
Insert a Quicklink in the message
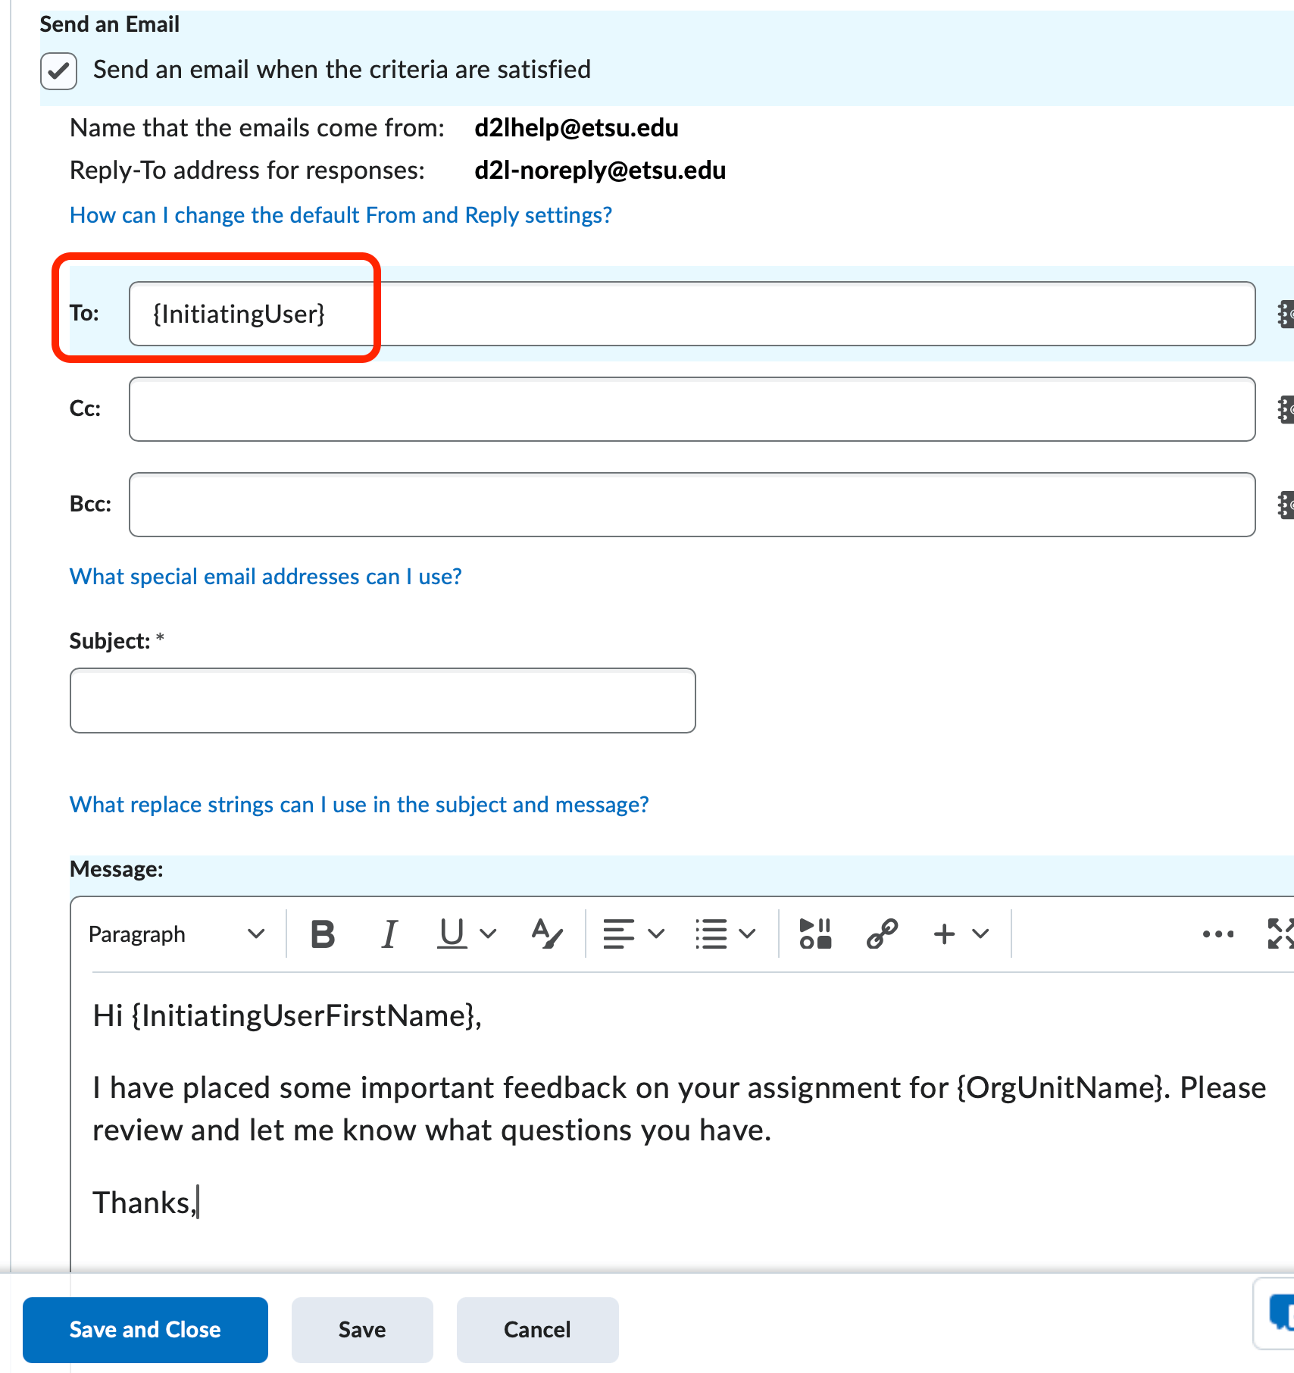881,934
